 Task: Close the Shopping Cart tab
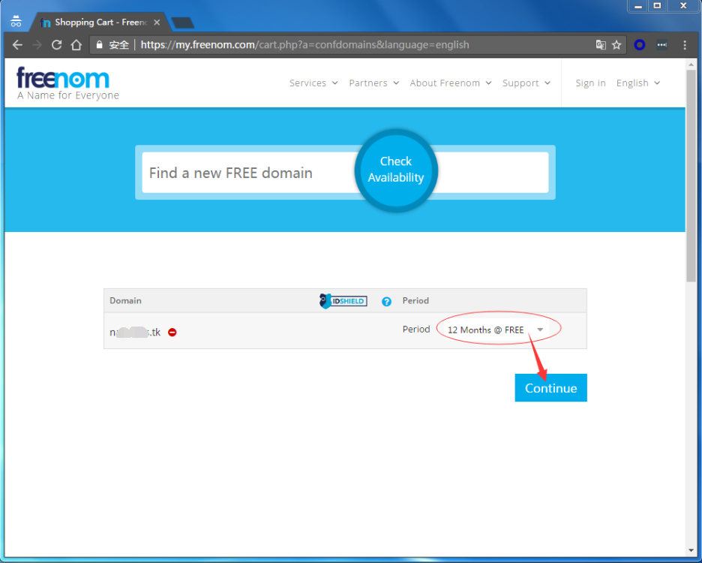tap(157, 23)
